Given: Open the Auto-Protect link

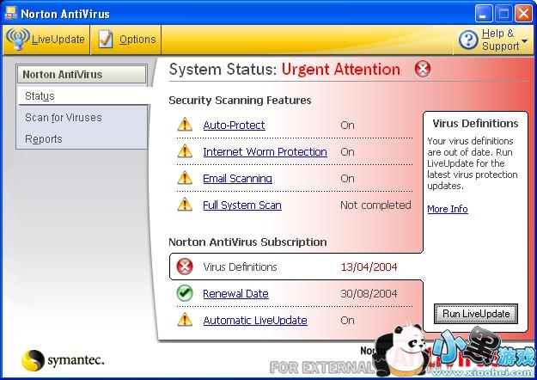Looking at the screenshot, I should [x=234, y=125].
